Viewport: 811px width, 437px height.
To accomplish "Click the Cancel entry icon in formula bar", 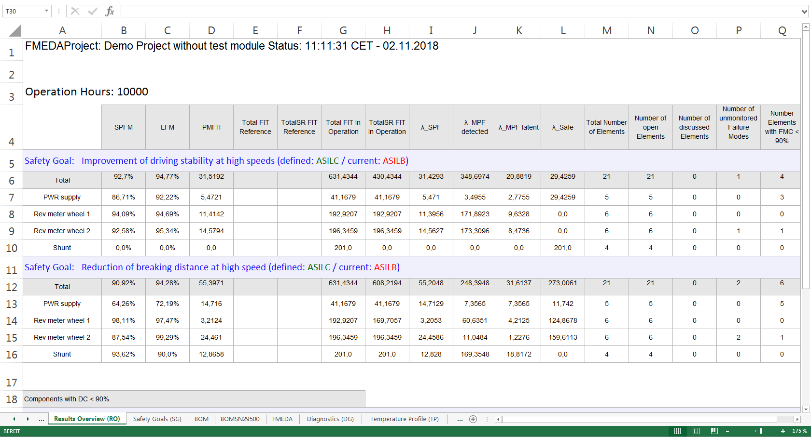I will click(75, 11).
